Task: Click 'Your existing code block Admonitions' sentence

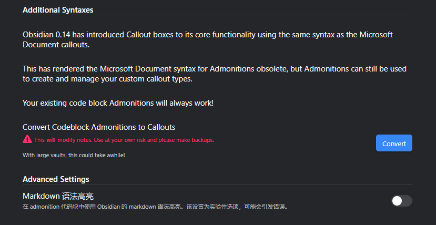Action: pos(118,103)
